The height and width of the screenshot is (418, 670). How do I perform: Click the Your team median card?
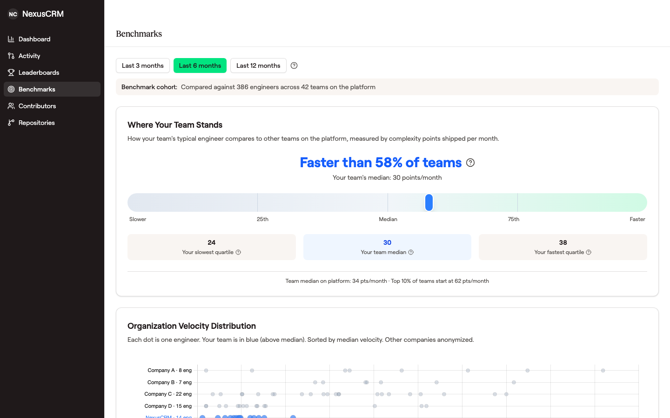(387, 247)
